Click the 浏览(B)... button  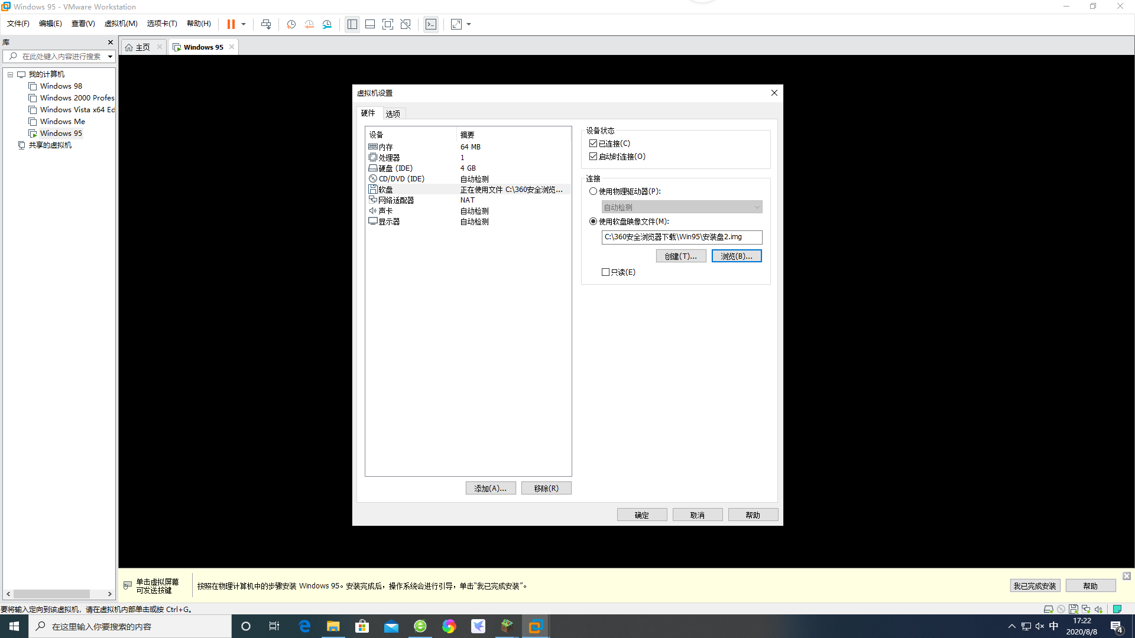click(x=737, y=255)
